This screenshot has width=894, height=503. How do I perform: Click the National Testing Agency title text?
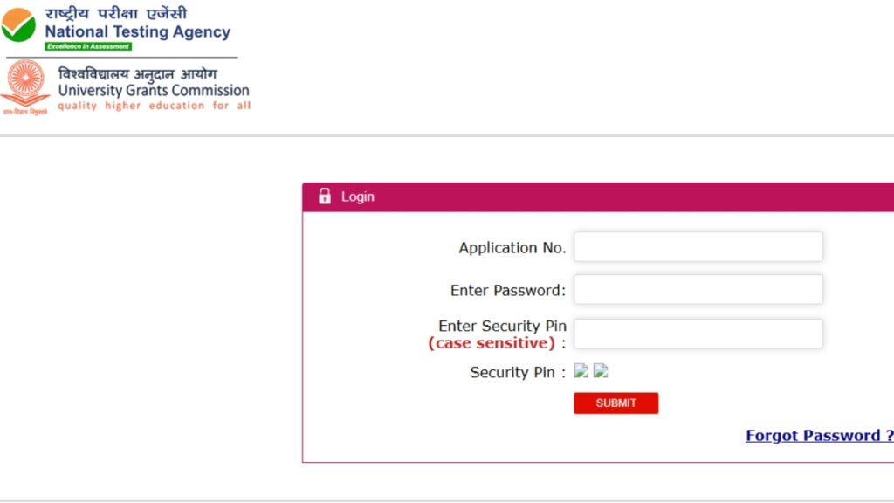coord(139,33)
